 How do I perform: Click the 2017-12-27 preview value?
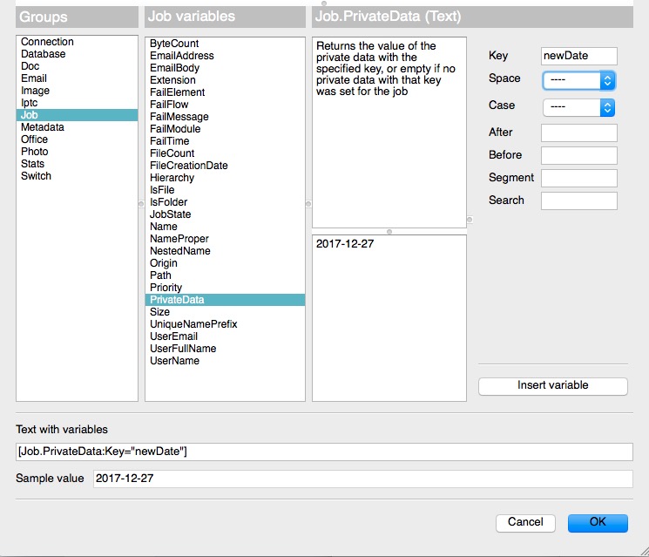point(345,244)
